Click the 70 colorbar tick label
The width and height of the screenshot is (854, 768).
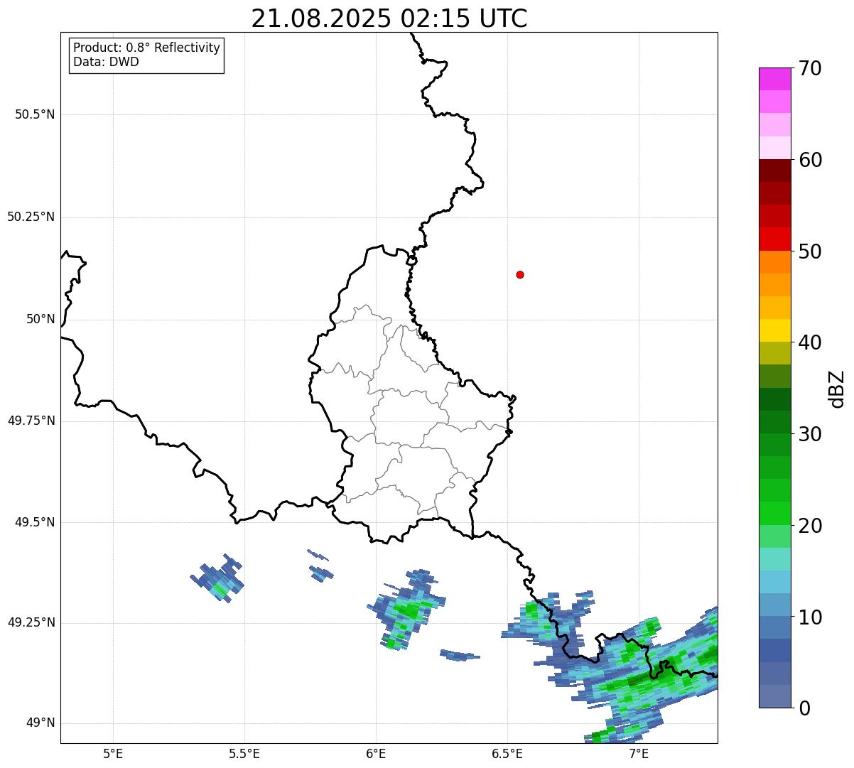tap(810, 68)
